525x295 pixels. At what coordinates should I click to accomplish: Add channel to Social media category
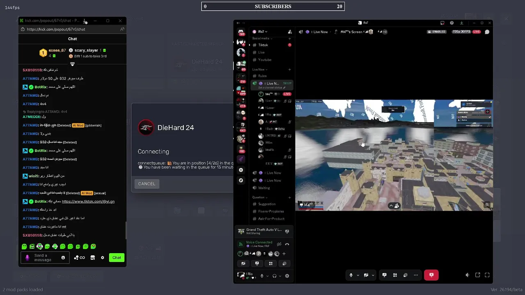[290, 38]
